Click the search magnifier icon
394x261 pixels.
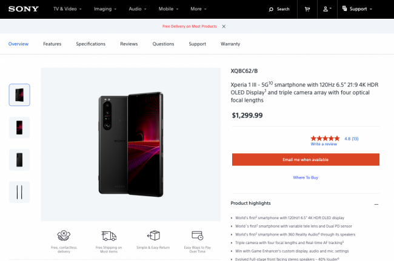(272, 9)
